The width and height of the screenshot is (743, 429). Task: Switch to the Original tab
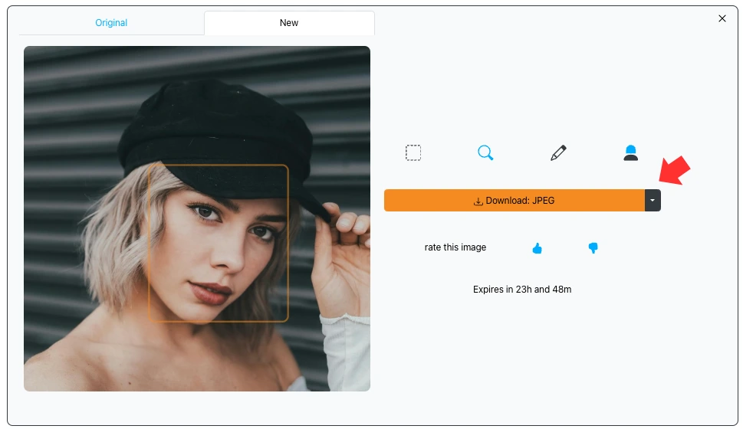coord(111,23)
